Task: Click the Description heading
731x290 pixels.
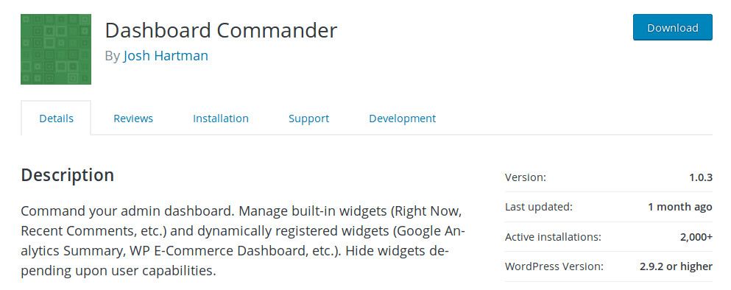Action: coord(68,175)
